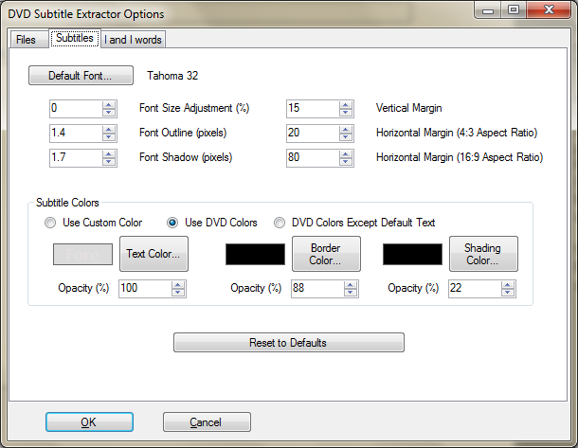
Task: Edit the 16:9 Horizontal Margin value 80
Action: point(313,158)
